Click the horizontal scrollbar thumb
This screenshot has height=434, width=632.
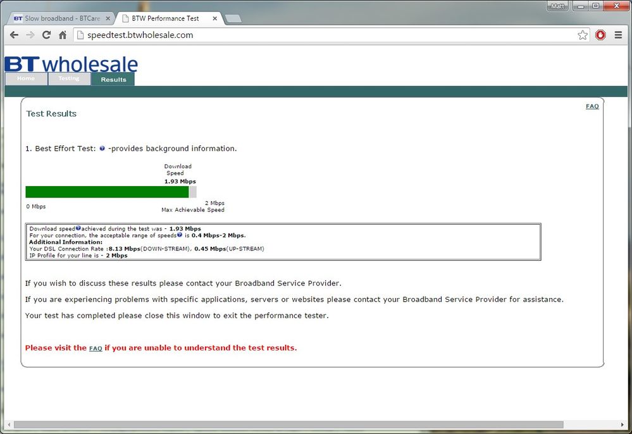(288, 425)
